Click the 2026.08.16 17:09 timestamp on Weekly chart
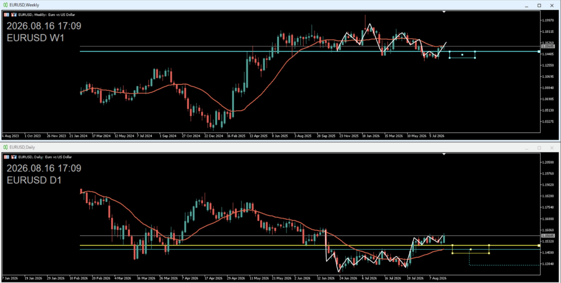561x283 pixels. pyautogui.click(x=44, y=26)
